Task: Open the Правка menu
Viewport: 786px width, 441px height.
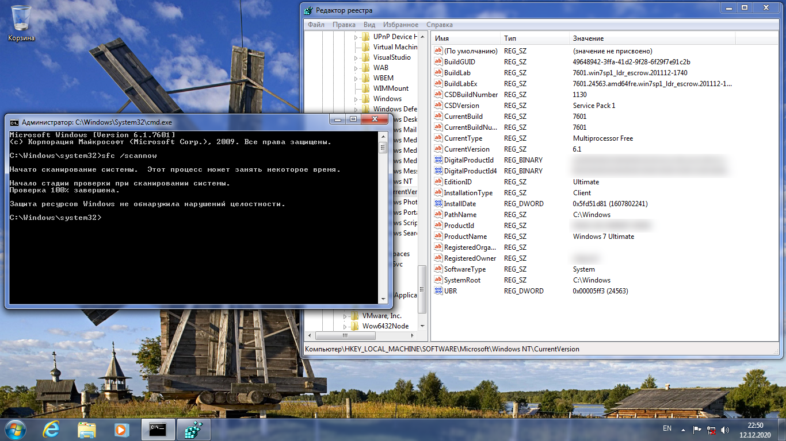Action: (x=344, y=25)
